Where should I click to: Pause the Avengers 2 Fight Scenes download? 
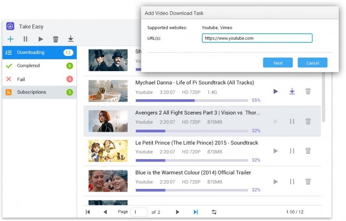(x=292, y=121)
